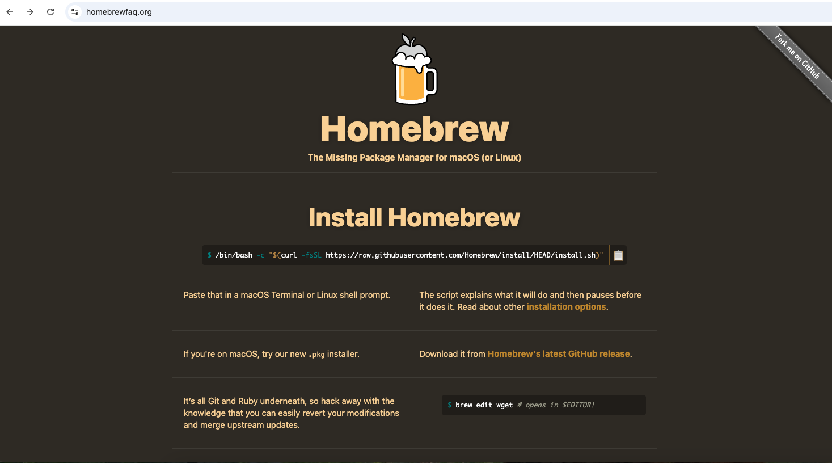Open the Fork me on GitHub ribbon
Image resolution: width=832 pixels, height=463 pixels.
tap(797, 57)
